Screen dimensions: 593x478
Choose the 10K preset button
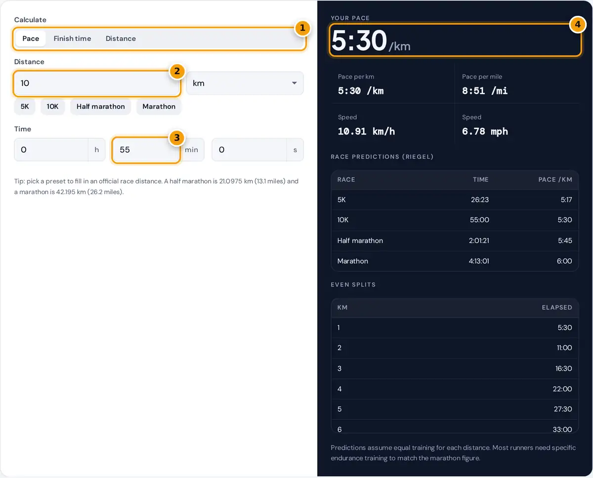point(52,106)
